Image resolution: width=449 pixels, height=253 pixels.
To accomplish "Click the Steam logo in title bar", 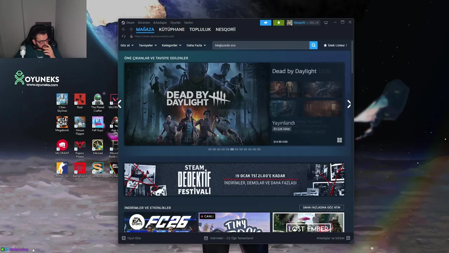I will click(123, 22).
